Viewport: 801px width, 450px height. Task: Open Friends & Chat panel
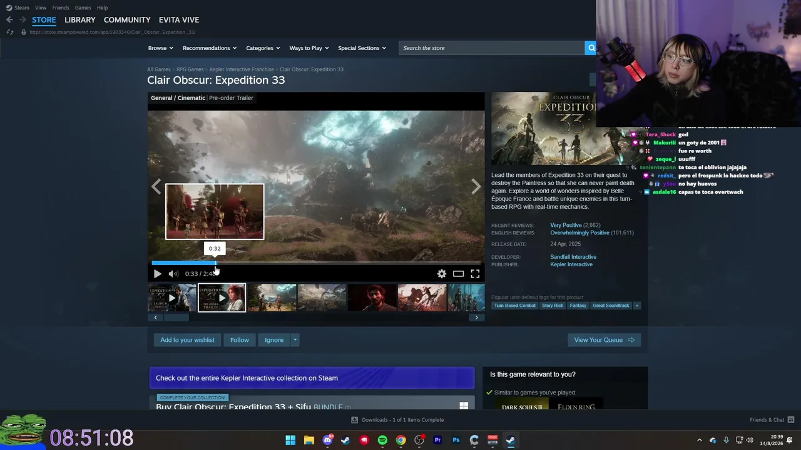pyautogui.click(x=772, y=420)
